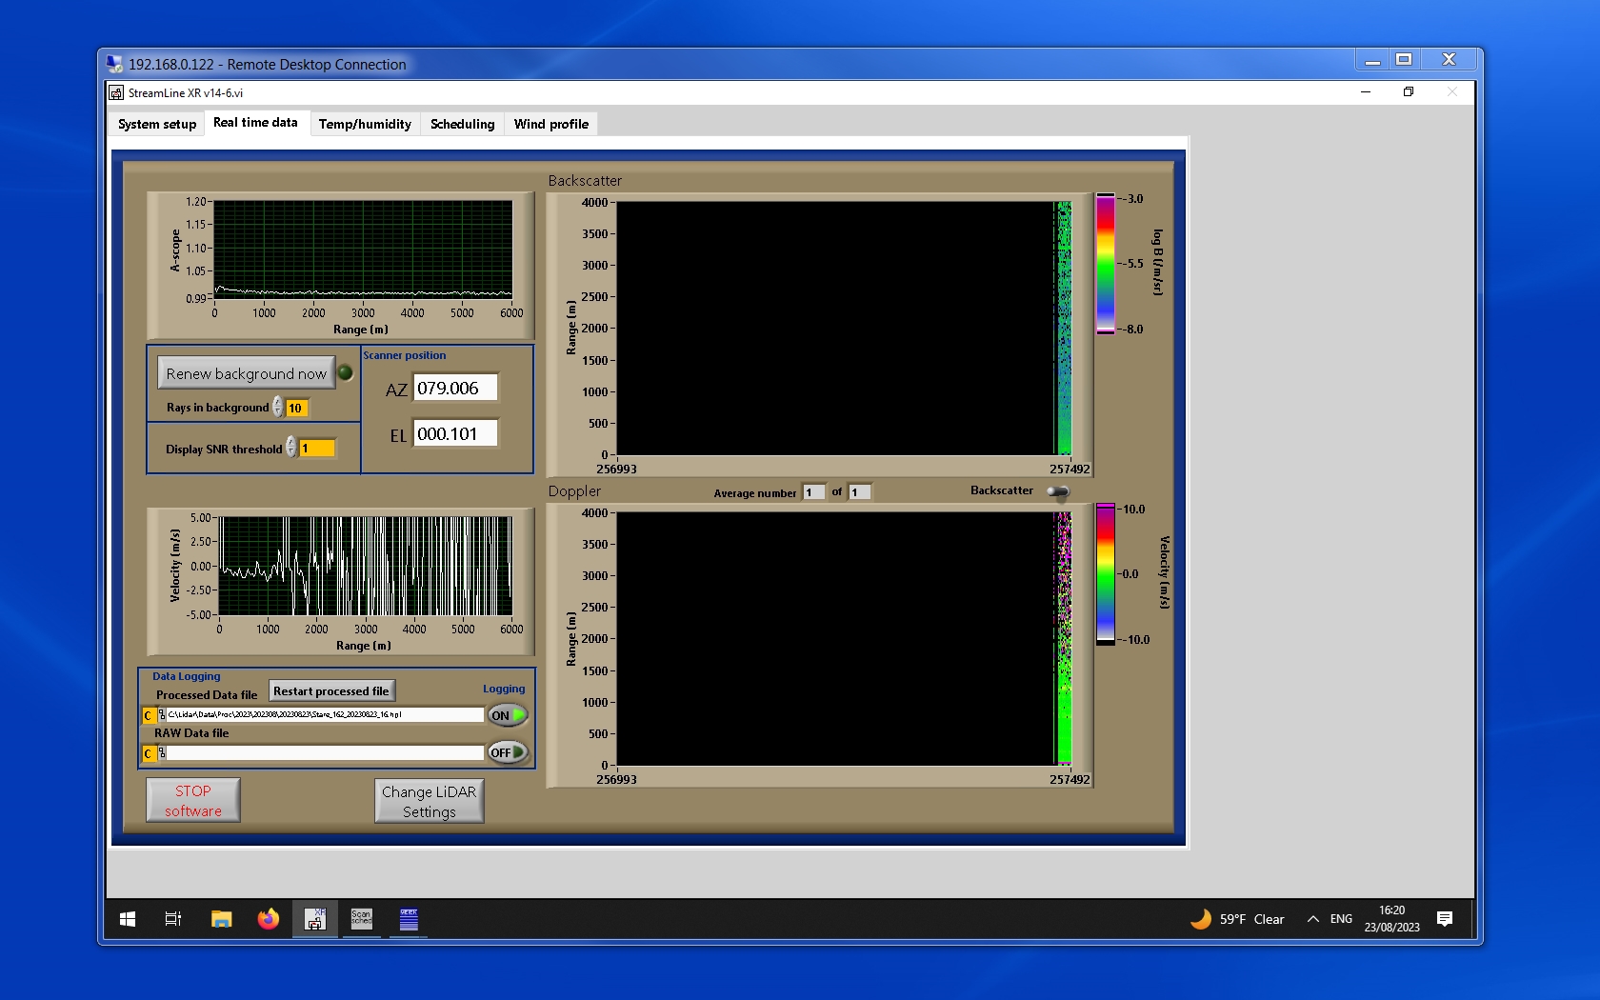Open File Explorer in the taskbar
Screen dimensions: 1600x1000
pyautogui.click(x=222, y=919)
